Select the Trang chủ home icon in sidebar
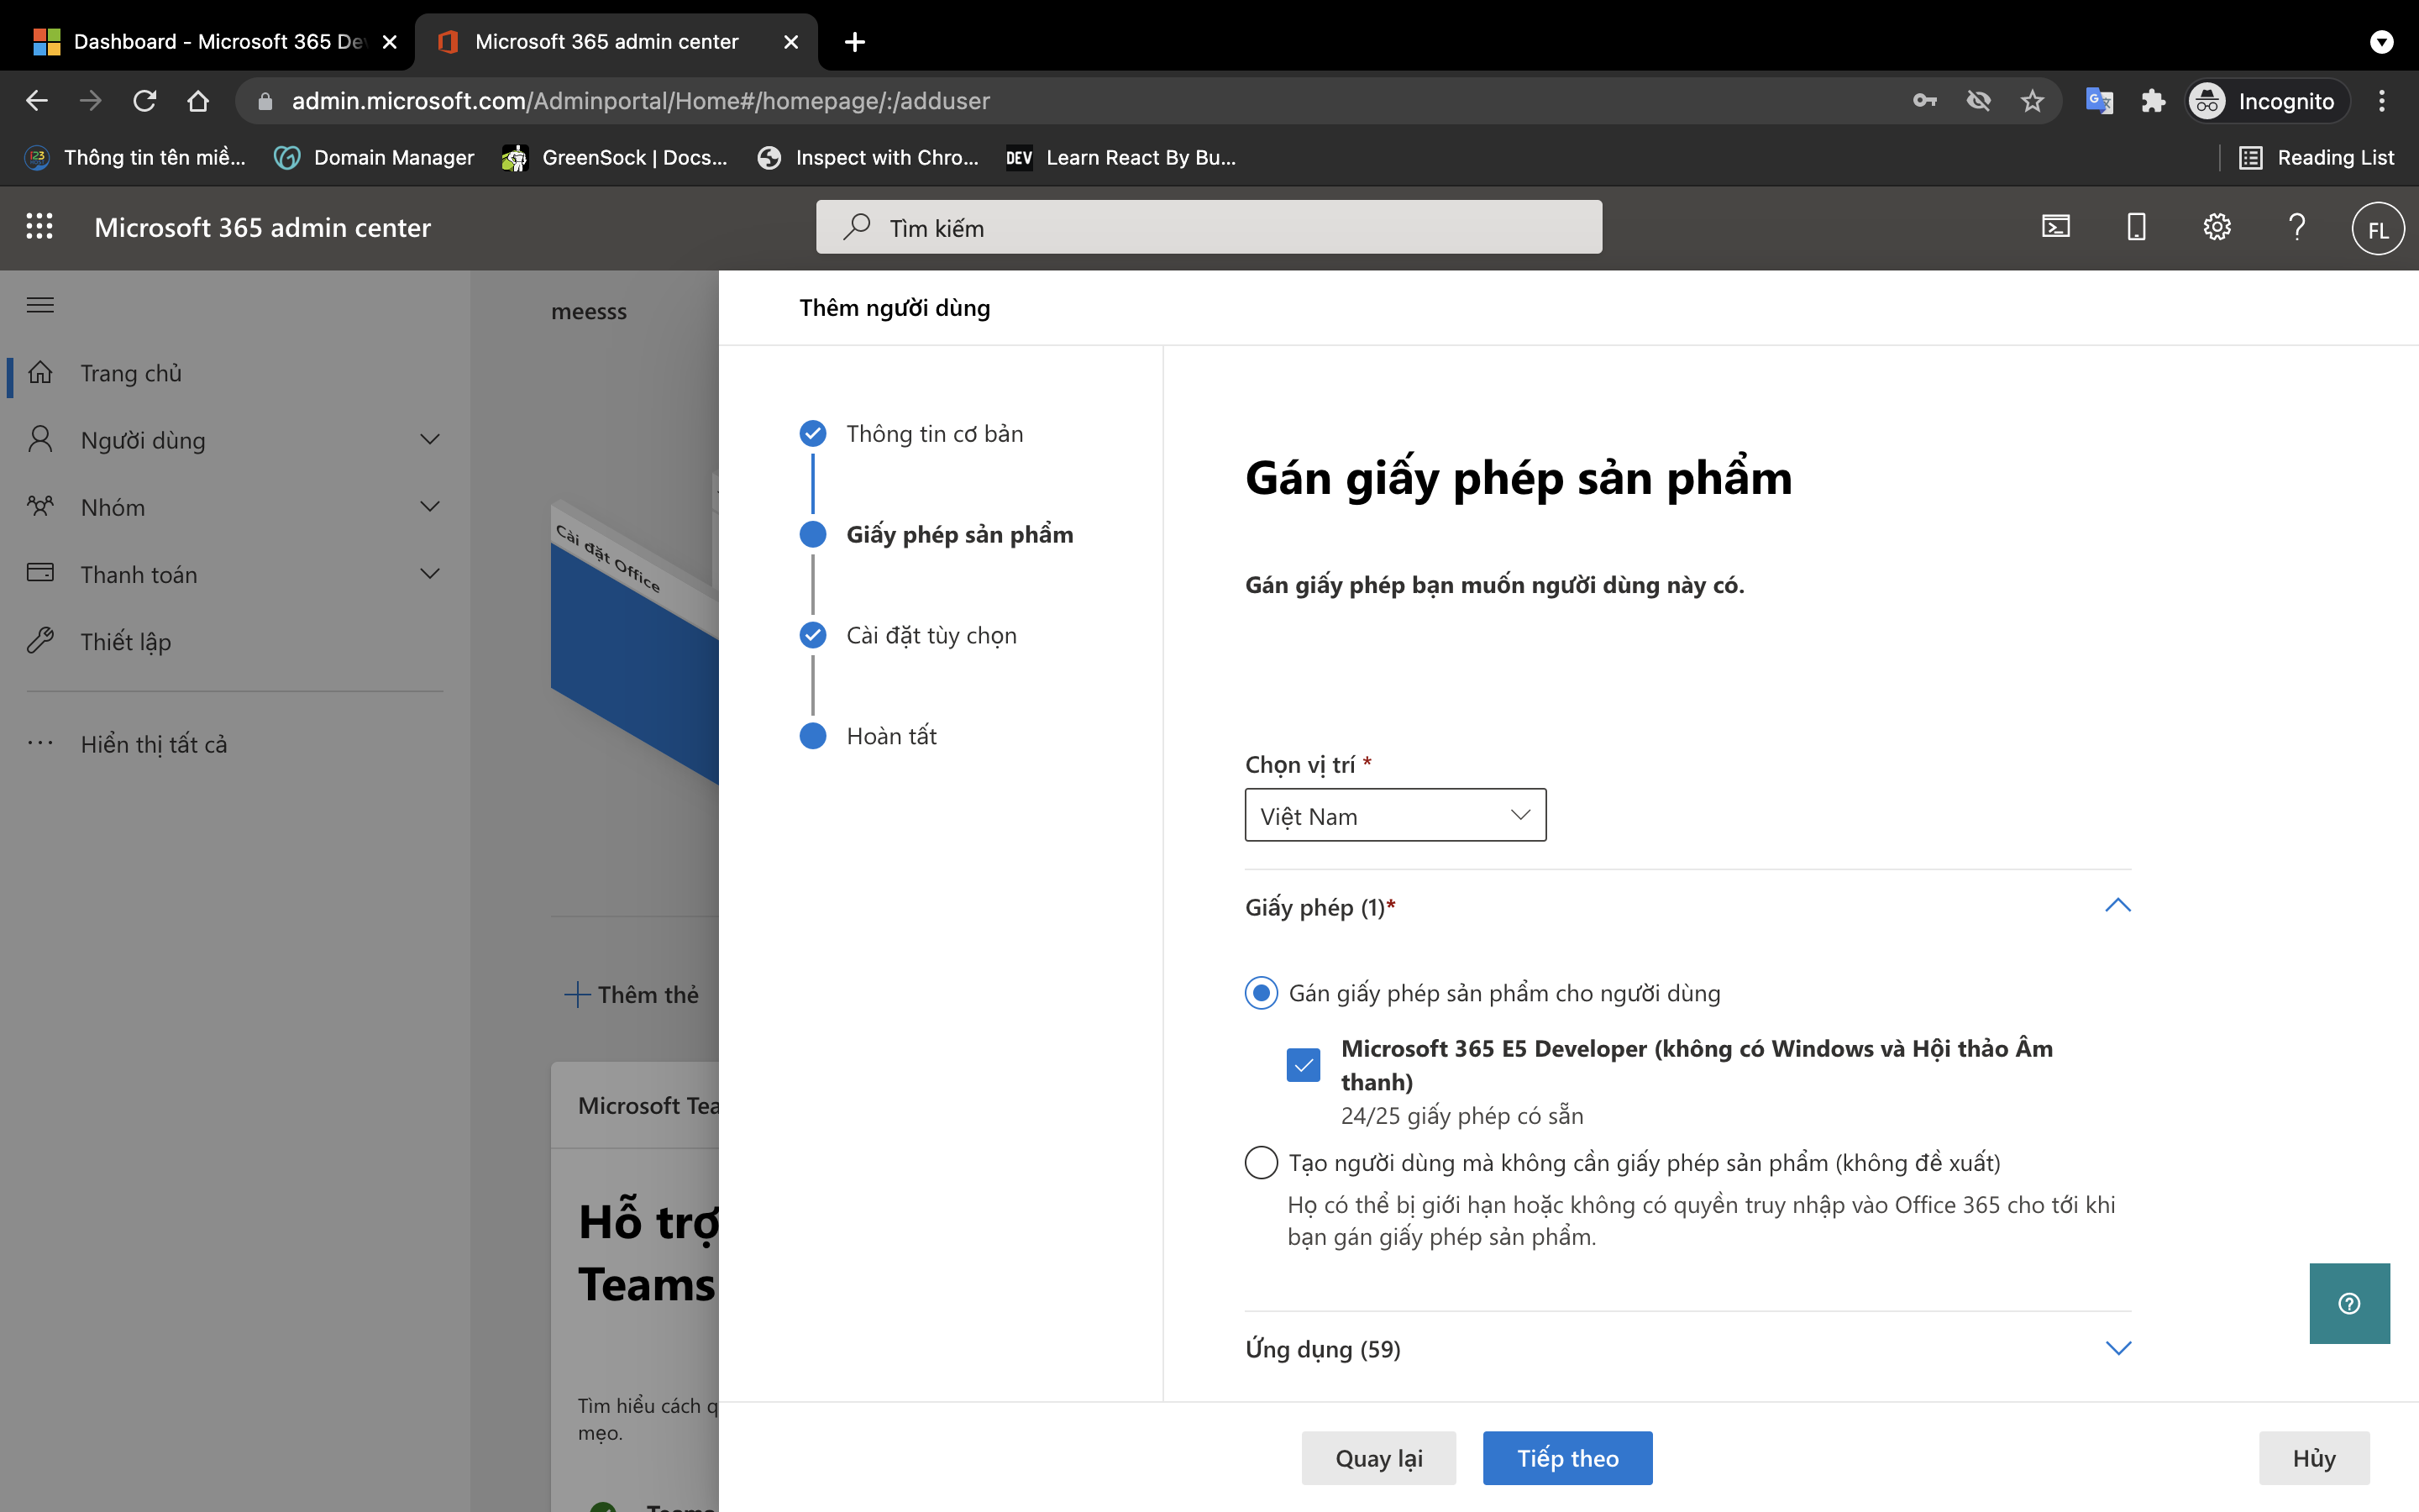 click(41, 372)
